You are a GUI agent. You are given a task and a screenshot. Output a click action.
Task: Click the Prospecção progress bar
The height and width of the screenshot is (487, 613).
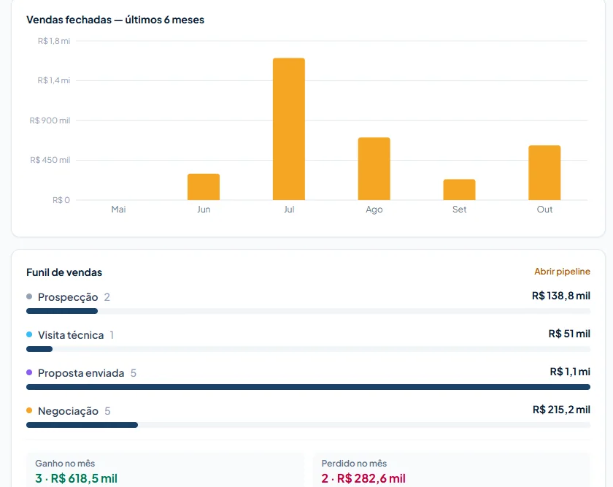(308, 311)
